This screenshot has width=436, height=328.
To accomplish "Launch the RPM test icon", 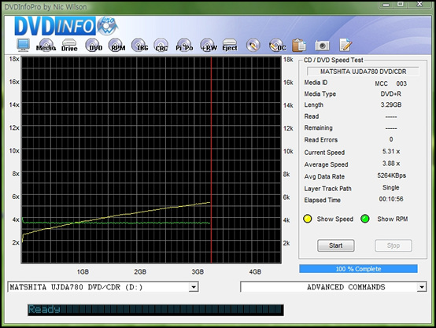I will 117,46.
